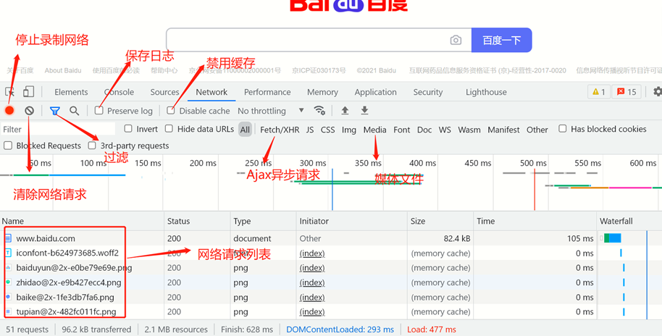Sort by Size column header
Viewport: 662px width, 336px height.
(x=440, y=221)
